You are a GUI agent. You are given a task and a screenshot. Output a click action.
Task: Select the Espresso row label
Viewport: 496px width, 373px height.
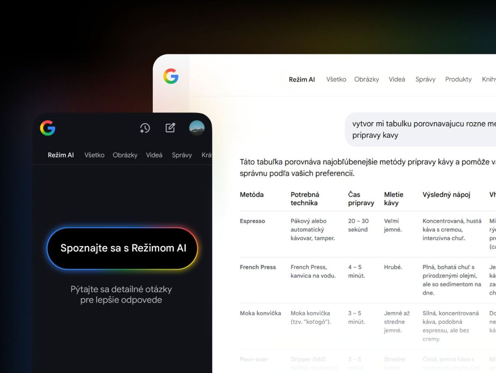coord(252,221)
